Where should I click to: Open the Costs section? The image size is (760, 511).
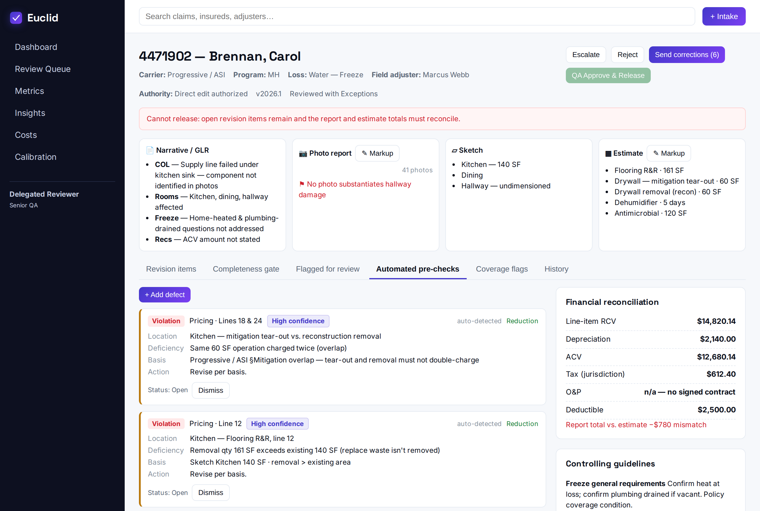tap(26, 135)
